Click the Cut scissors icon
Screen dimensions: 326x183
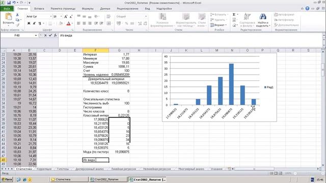point(17,15)
